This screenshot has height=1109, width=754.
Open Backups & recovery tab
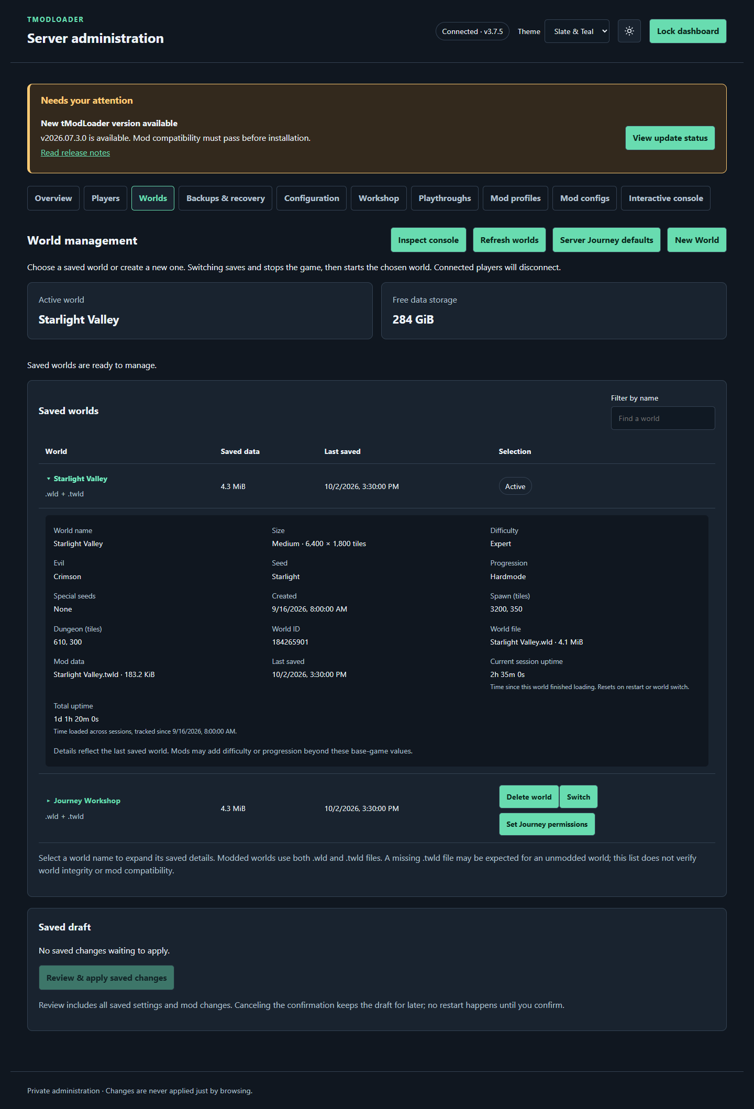225,198
